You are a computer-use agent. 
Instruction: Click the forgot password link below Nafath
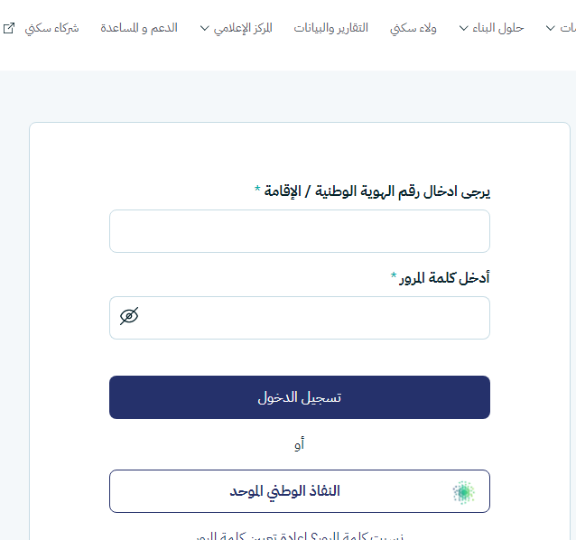[299, 535]
